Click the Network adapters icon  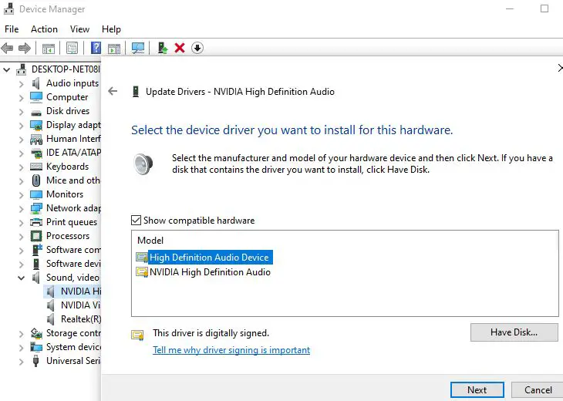pyautogui.click(x=36, y=208)
